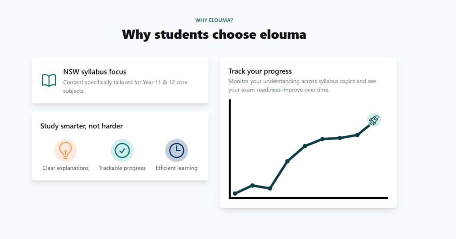Click the first data point on the chart

[235, 194]
